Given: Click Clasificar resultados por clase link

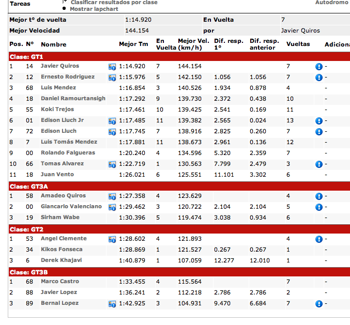Looking at the screenshot, I should 114,3.
